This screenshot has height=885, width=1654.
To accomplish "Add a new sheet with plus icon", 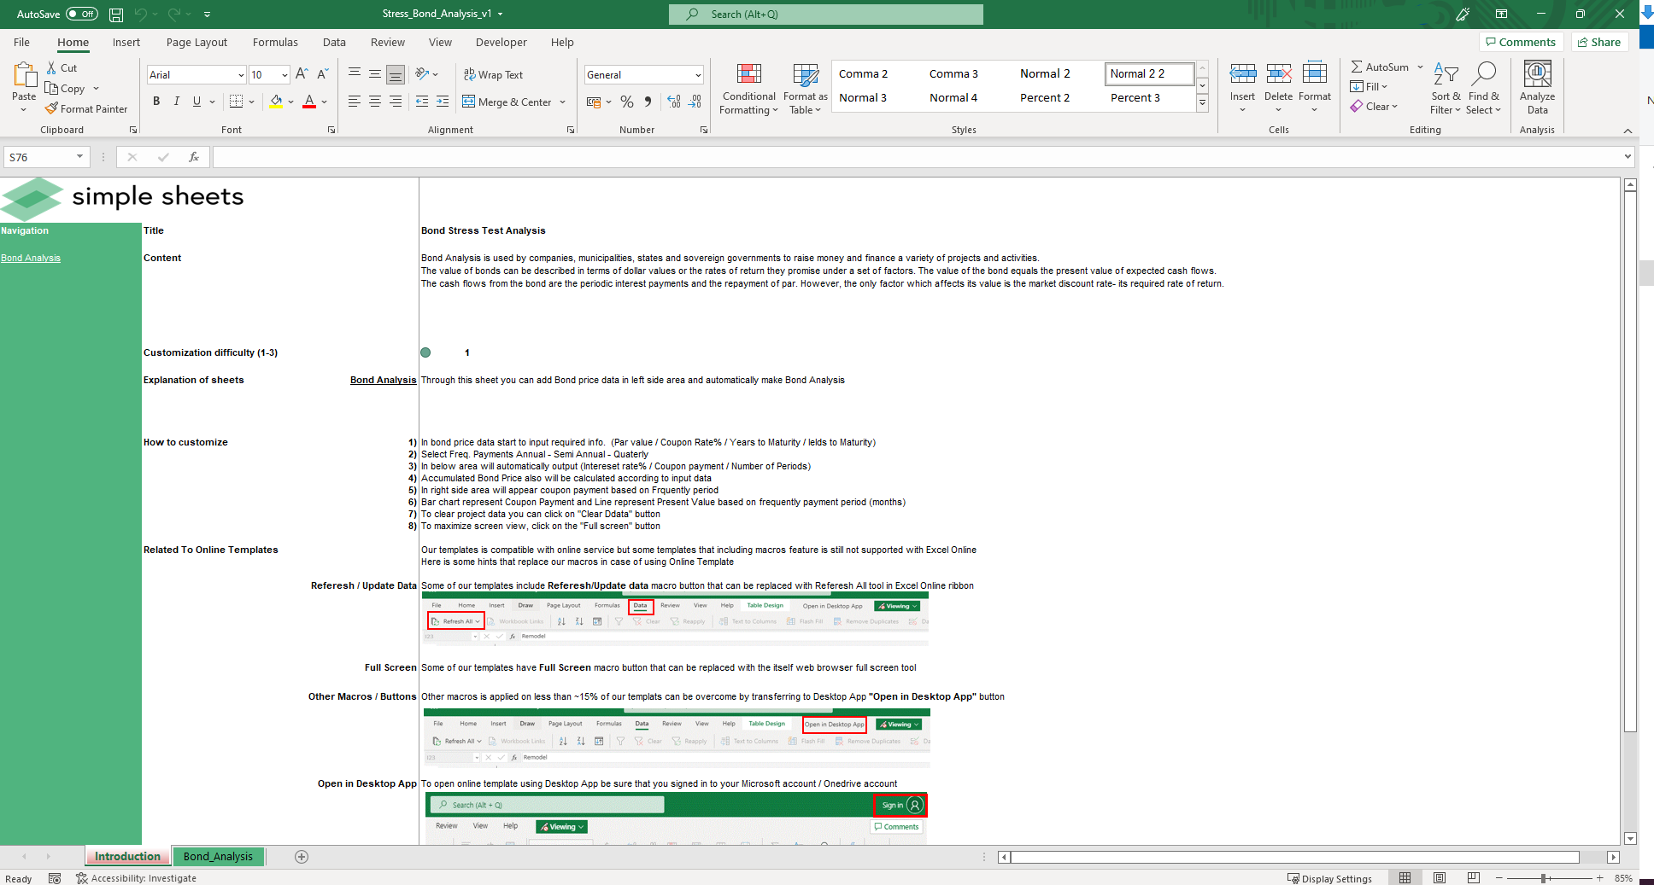I will [302, 857].
